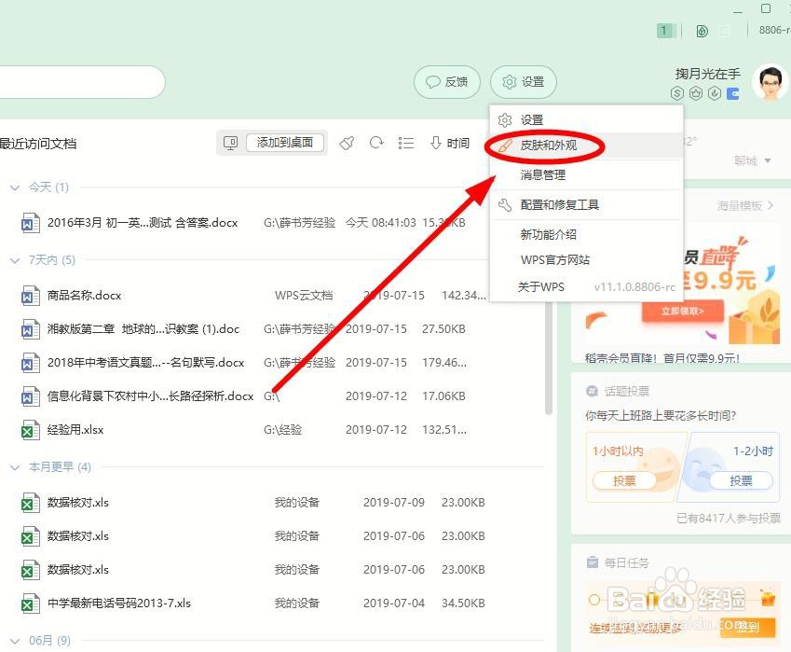Image resolution: width=791 pixels, height=652 pixels.
Task: Open WPS官方网站 menu item
Action: pyautogui.click(x=586, y=259)
